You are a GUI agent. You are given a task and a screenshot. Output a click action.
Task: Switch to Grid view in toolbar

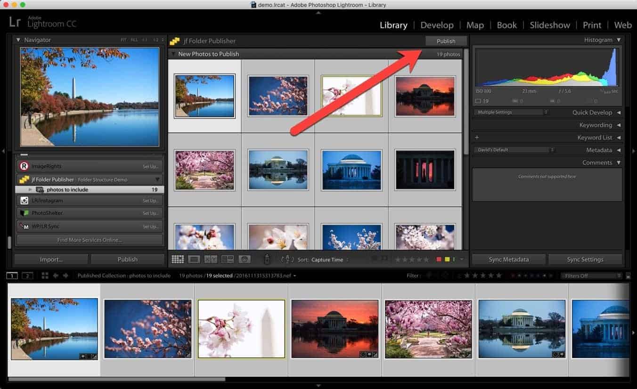pos(178,259)
